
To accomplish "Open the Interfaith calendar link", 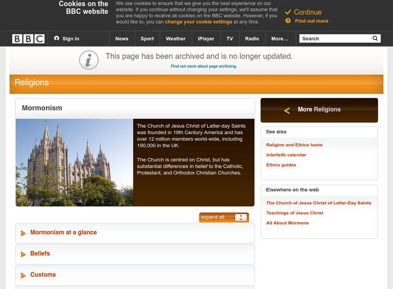I will click(286, 155).
